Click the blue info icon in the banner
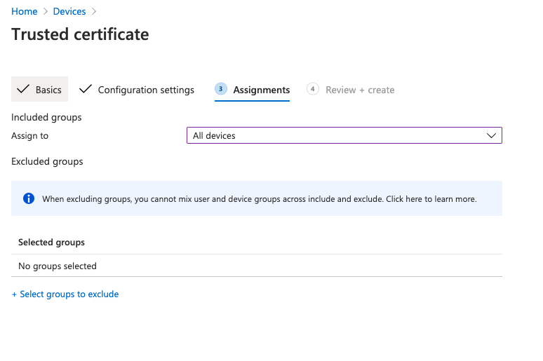This screenshot has height=361, width=543. click(x=29, y=198)
